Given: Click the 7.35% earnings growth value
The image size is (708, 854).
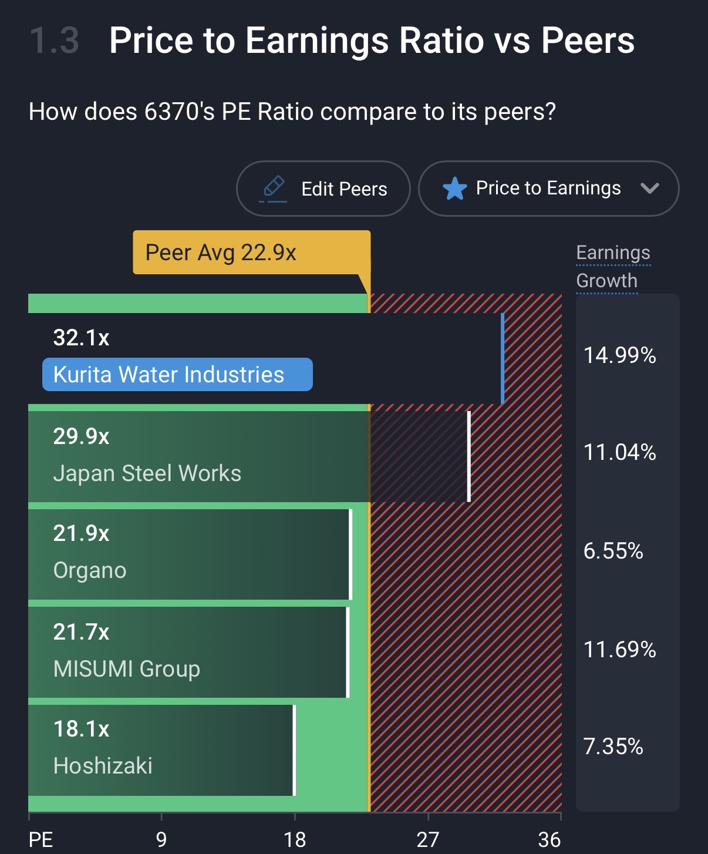Looking at the screenshot, I should pyautogui.click(x=613, y=747).
